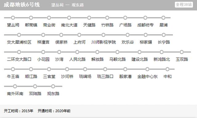Click the 望丛祠 first station name label
Screen dimensions: 197x118
coord(13,25)
